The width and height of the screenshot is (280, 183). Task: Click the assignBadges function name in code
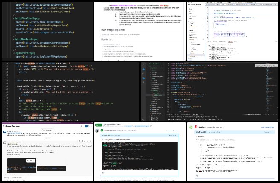26,64
